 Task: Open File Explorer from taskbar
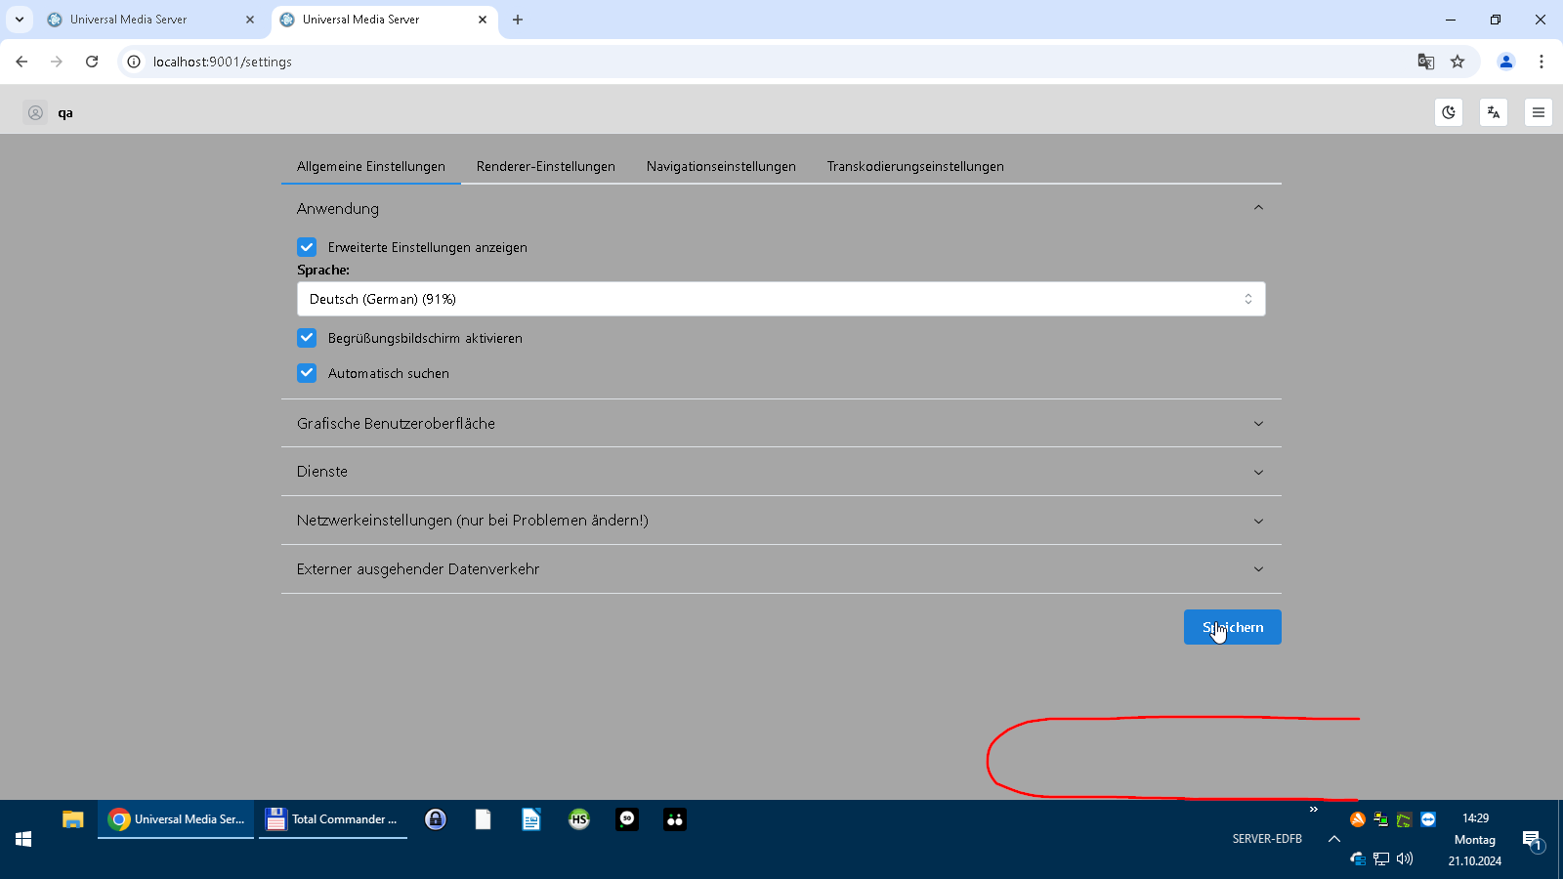point(72,819)
